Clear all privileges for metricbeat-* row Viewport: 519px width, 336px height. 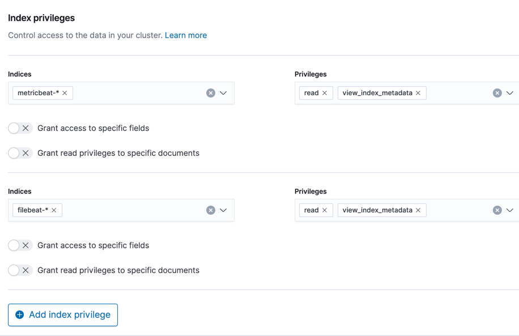tap(497, 93)
